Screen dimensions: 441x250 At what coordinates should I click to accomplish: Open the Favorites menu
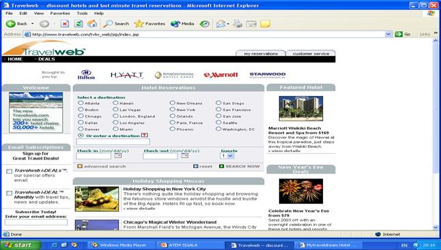(x=60, y=13)
